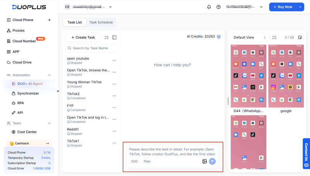Open more options for open youtube task
Viewport: 310px width, 176px height.
tap(114, 61)
